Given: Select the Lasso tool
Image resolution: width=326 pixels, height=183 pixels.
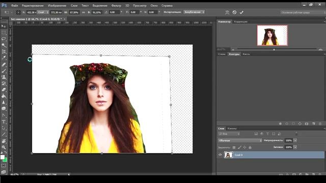Looking at the screenshot, I should click(4, 39).
